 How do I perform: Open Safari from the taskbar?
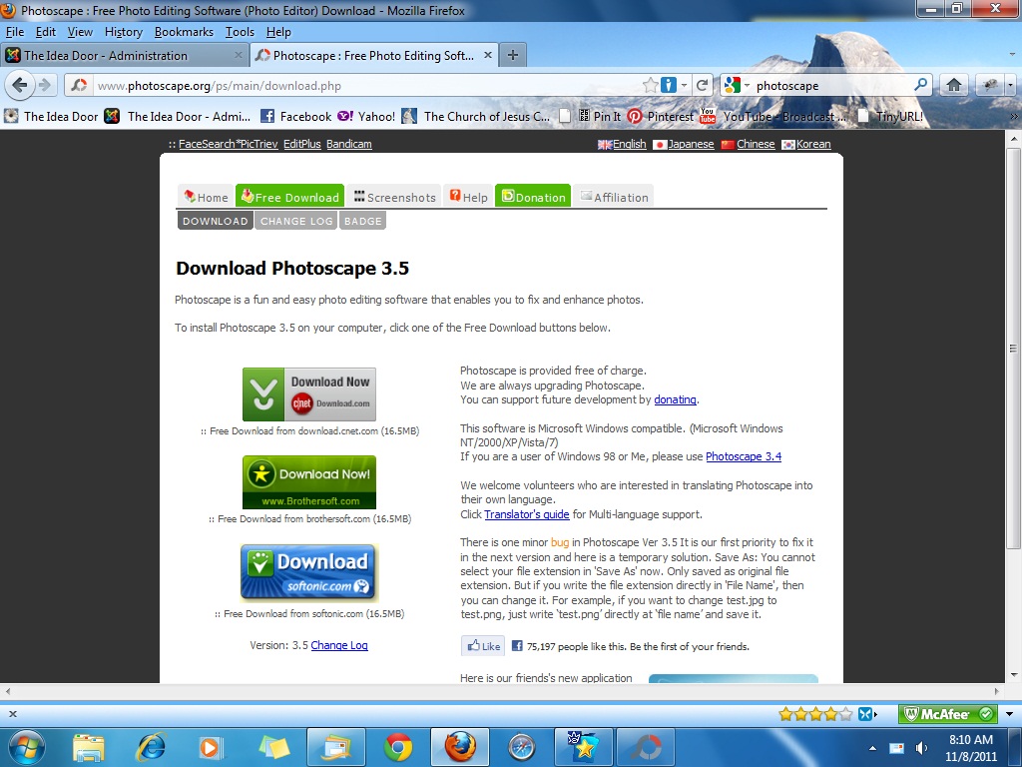click(x=522, y=747)
